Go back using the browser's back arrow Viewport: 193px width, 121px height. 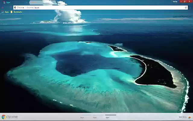point(2,8)
